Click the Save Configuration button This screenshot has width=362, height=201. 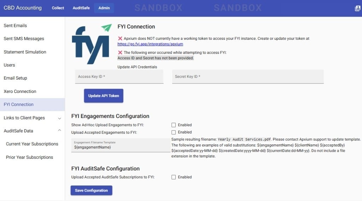[91, 190]
